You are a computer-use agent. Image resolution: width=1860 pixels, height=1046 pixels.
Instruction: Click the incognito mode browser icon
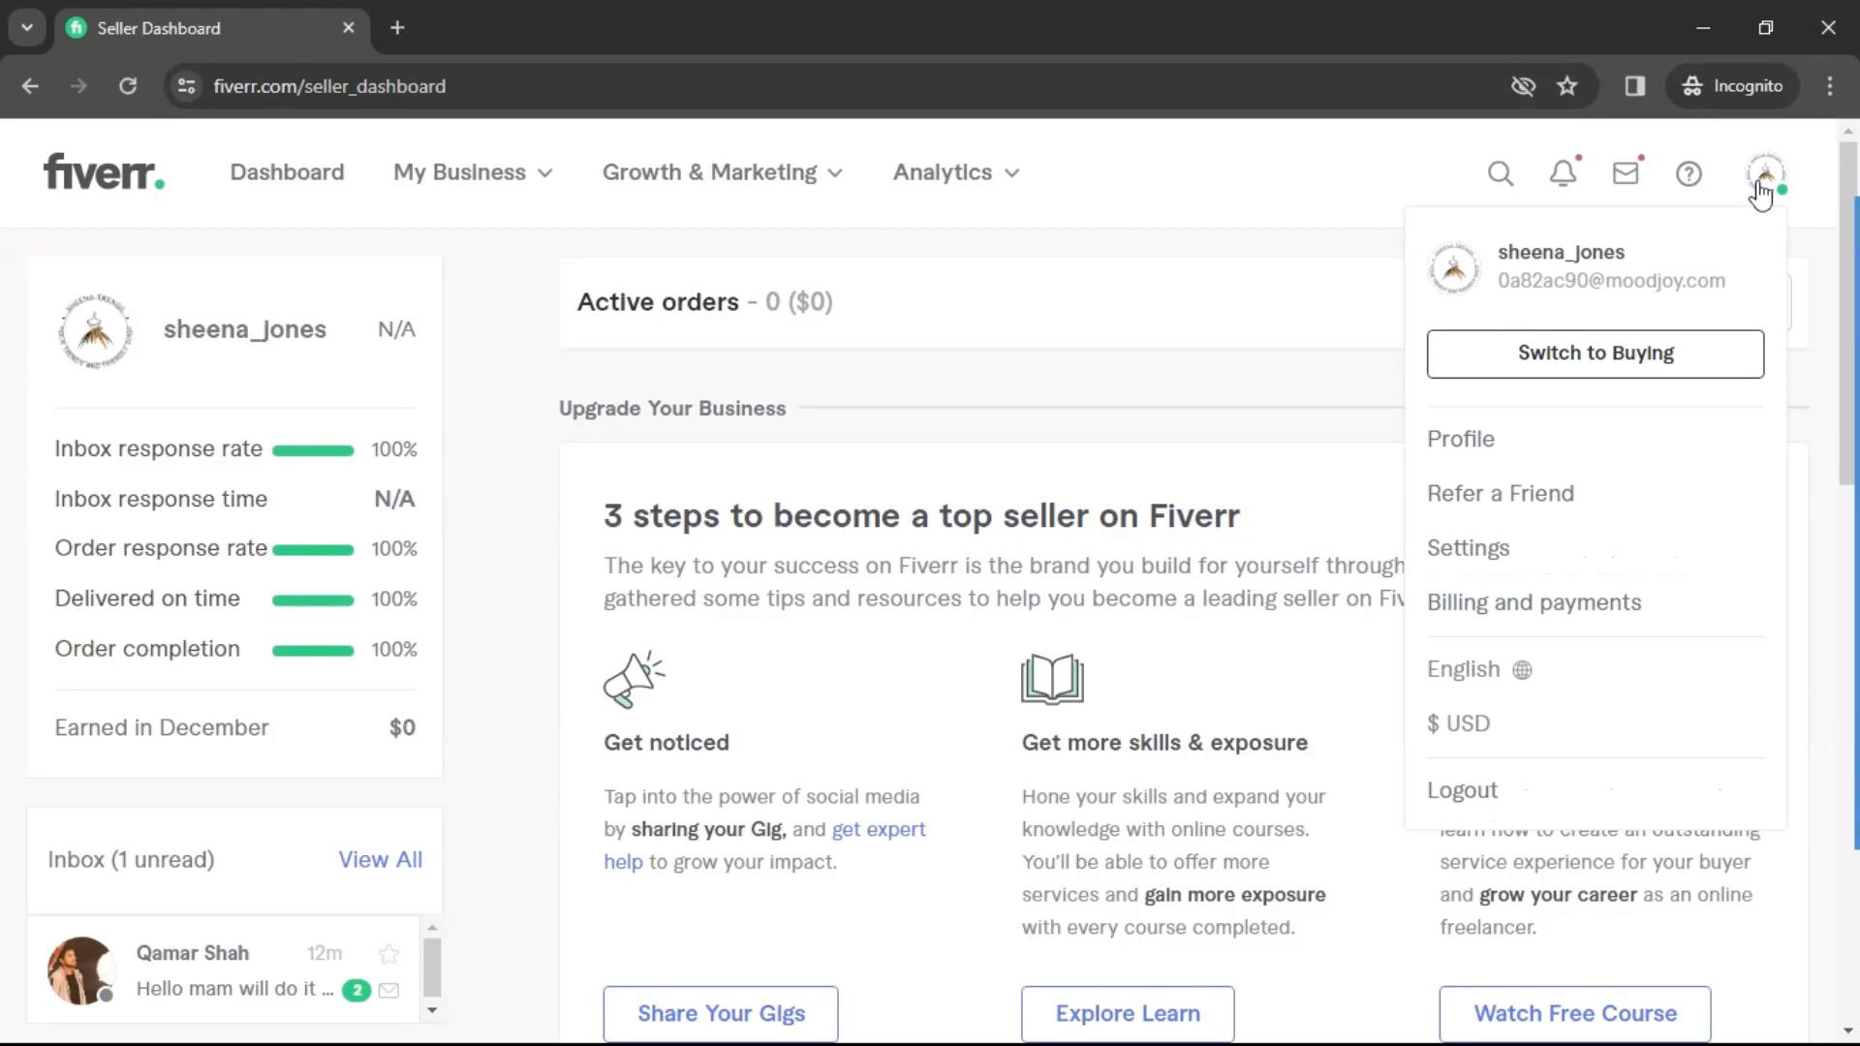[1690, 85]
